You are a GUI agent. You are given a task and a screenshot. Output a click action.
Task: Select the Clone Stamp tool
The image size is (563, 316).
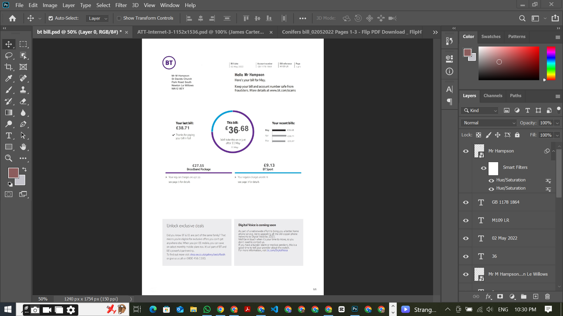click(x=23, y=90)
